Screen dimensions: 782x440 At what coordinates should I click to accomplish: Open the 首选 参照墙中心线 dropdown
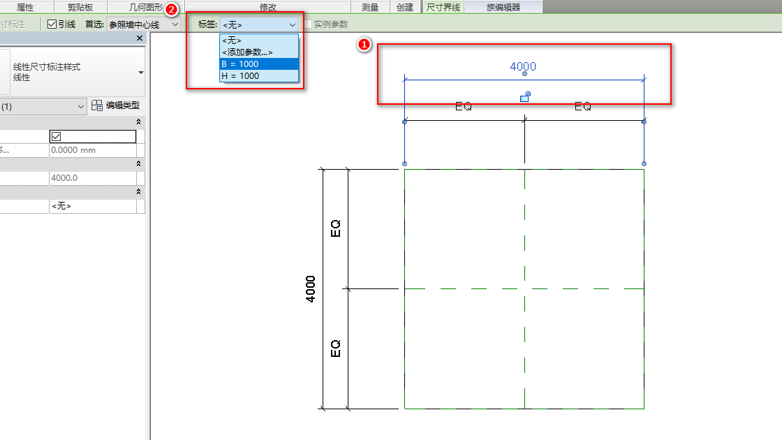click(x=144, y=24)
